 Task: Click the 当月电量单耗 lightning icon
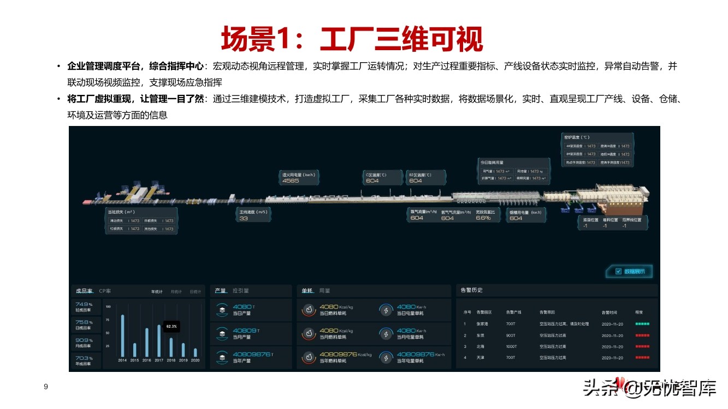click(x=386, y=333)
